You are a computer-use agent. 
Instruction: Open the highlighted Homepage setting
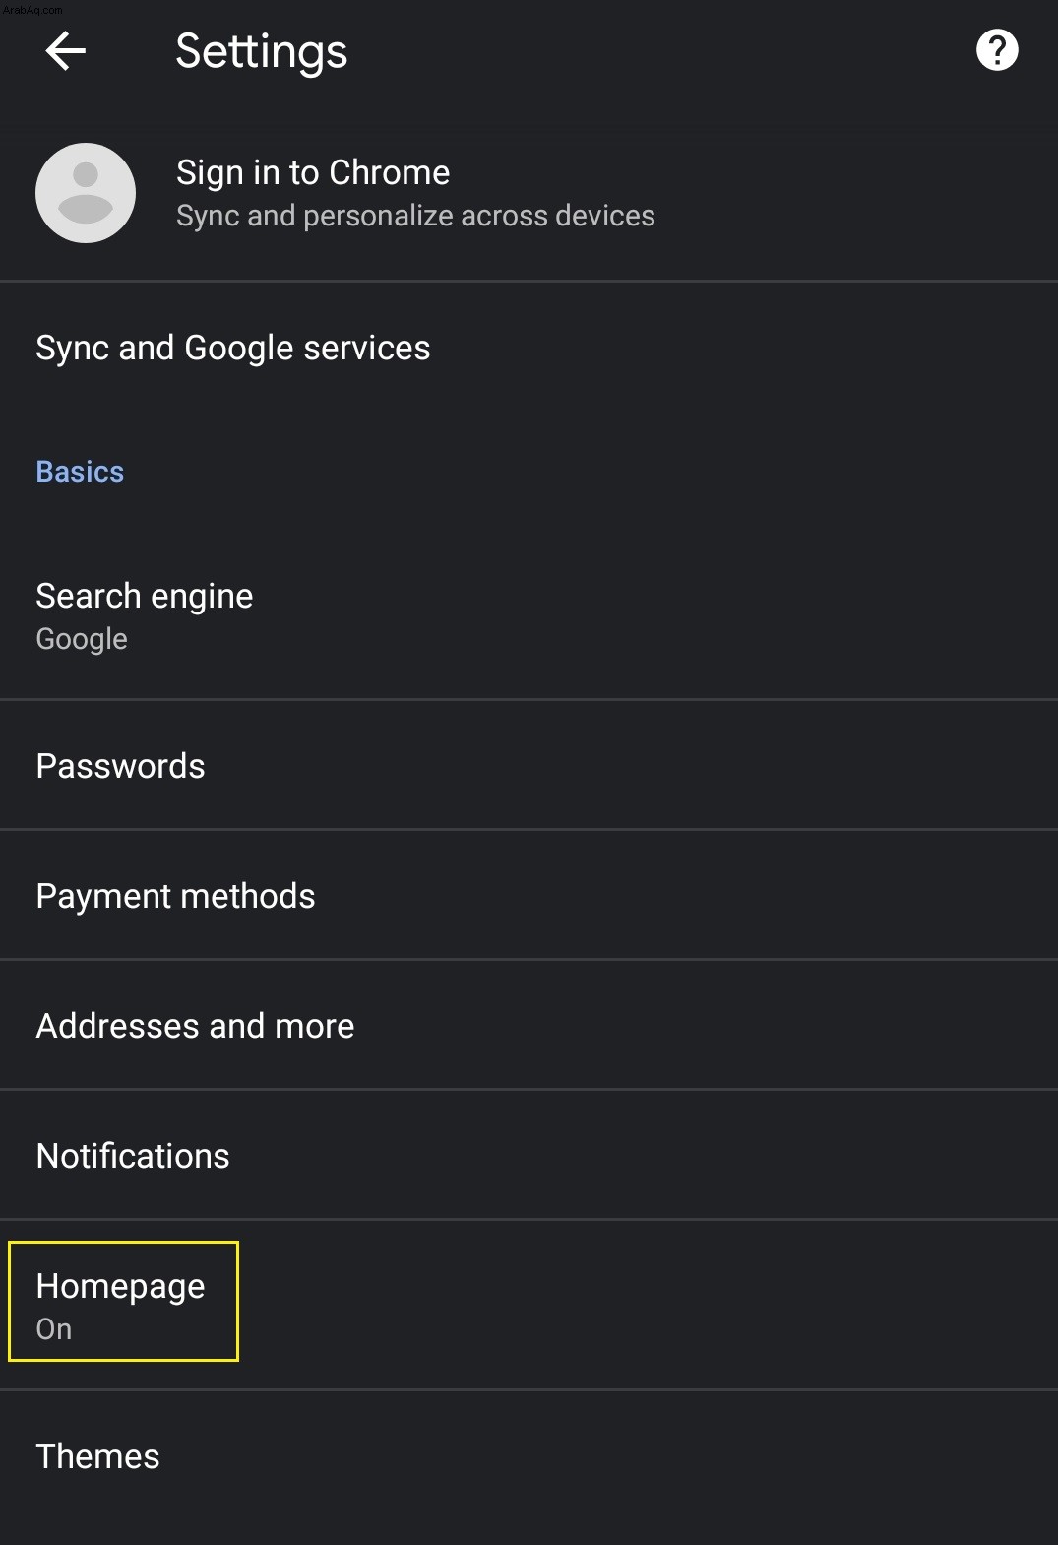tap(529, 1305)
